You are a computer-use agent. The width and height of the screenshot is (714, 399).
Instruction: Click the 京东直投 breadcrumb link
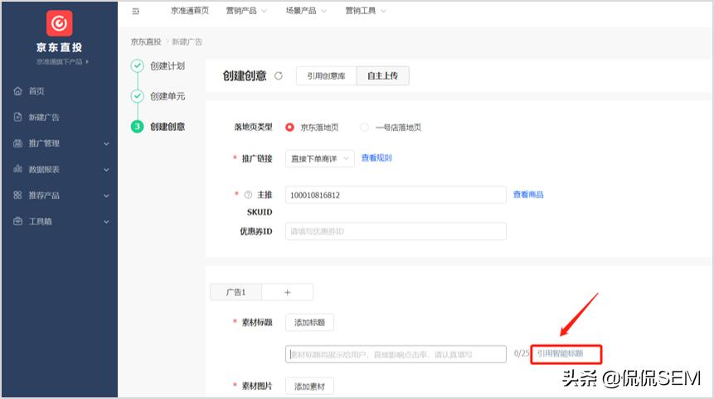click(x=146, y=41)
